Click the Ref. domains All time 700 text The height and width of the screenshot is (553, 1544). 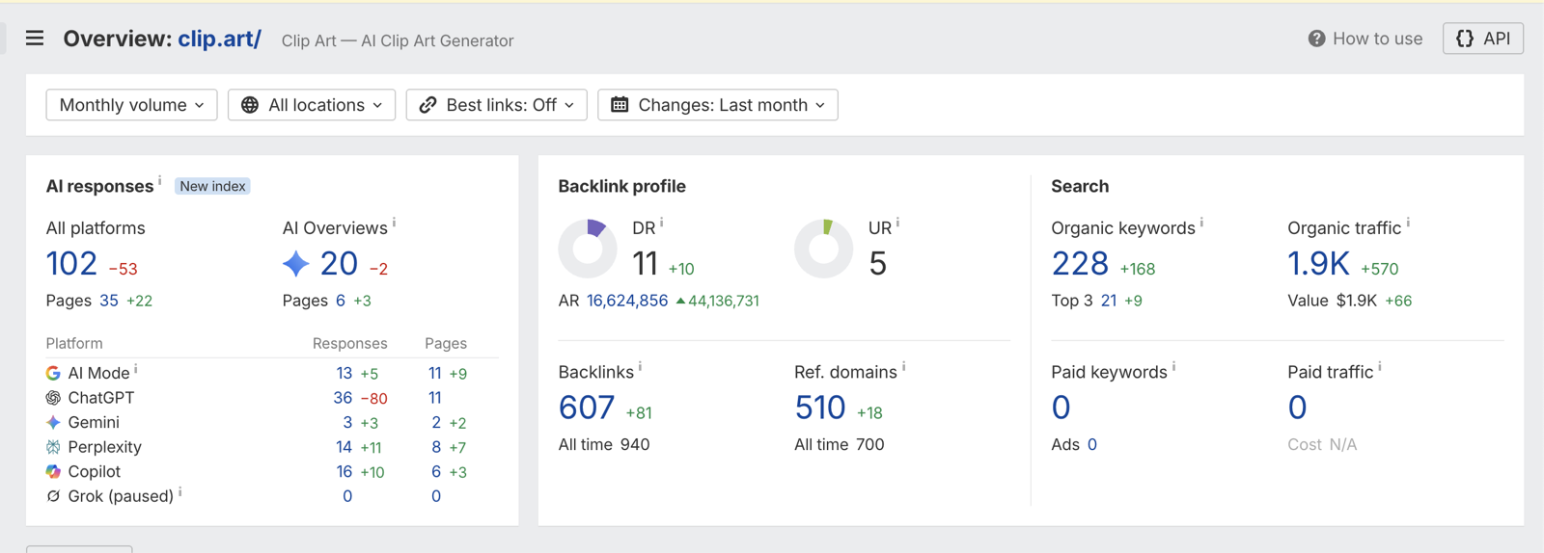[840, 444]
